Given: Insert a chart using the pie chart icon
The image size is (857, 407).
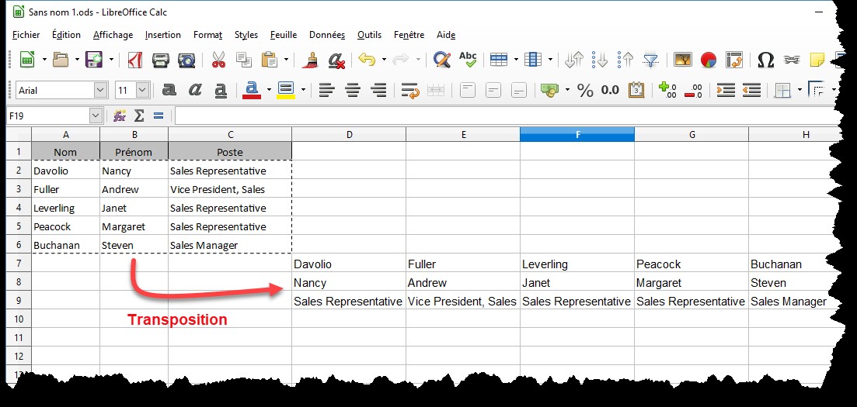Looking at the screenshot, I should tap(708, 60).
